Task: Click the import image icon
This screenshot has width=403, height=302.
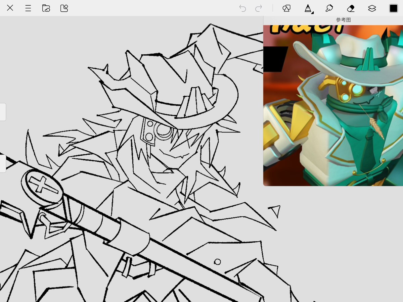Action: pos(64,8)
